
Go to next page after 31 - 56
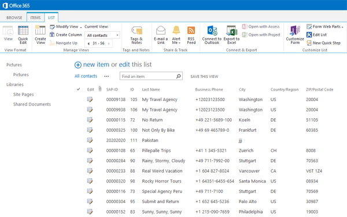[109, 43]
